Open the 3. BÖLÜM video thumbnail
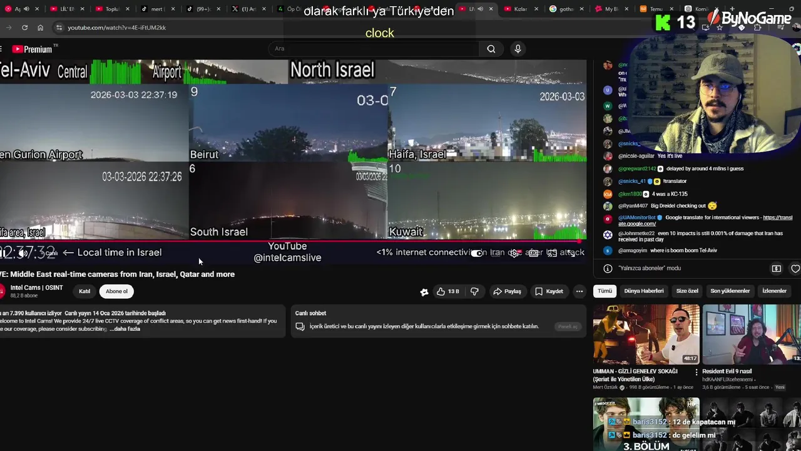801x451 pixels. [646, 424]
